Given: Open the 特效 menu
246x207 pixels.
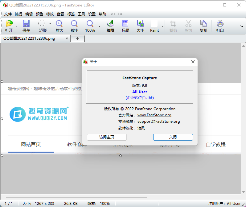Looking at the screenshot, I should (50, 14).
